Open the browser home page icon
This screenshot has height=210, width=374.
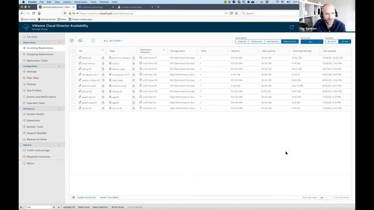pyautogui.click(x=39, y=13)
